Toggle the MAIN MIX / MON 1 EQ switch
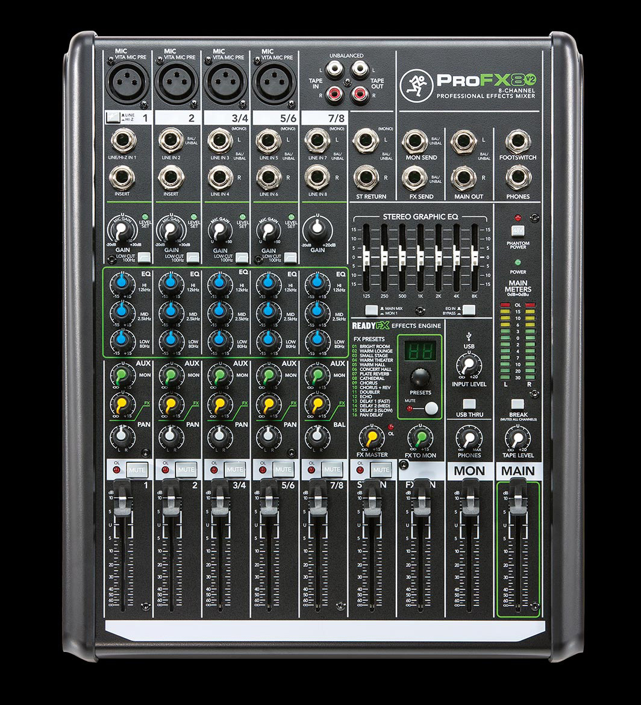641x705 pixels. pyautogui.click(x=371, y=310)
